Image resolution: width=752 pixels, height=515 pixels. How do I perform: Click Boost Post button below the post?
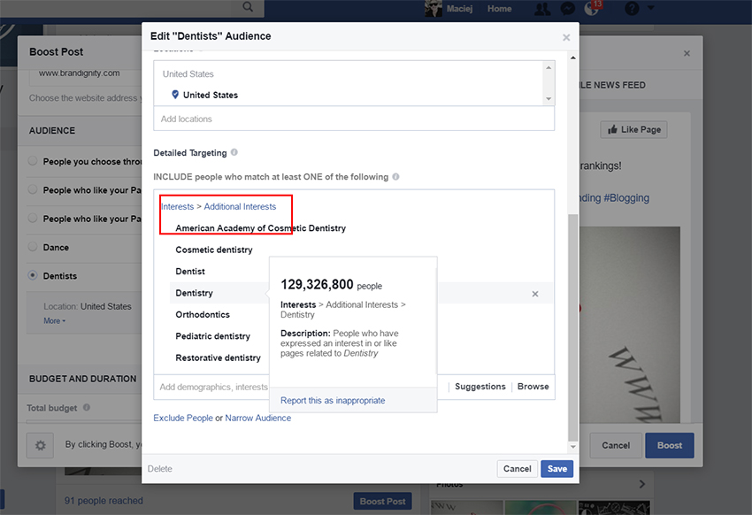click(382, 501)
